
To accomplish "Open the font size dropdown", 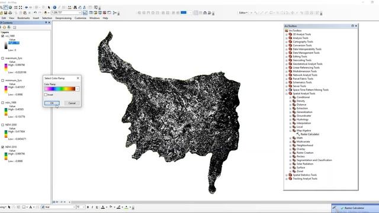I will click(83, 207).
